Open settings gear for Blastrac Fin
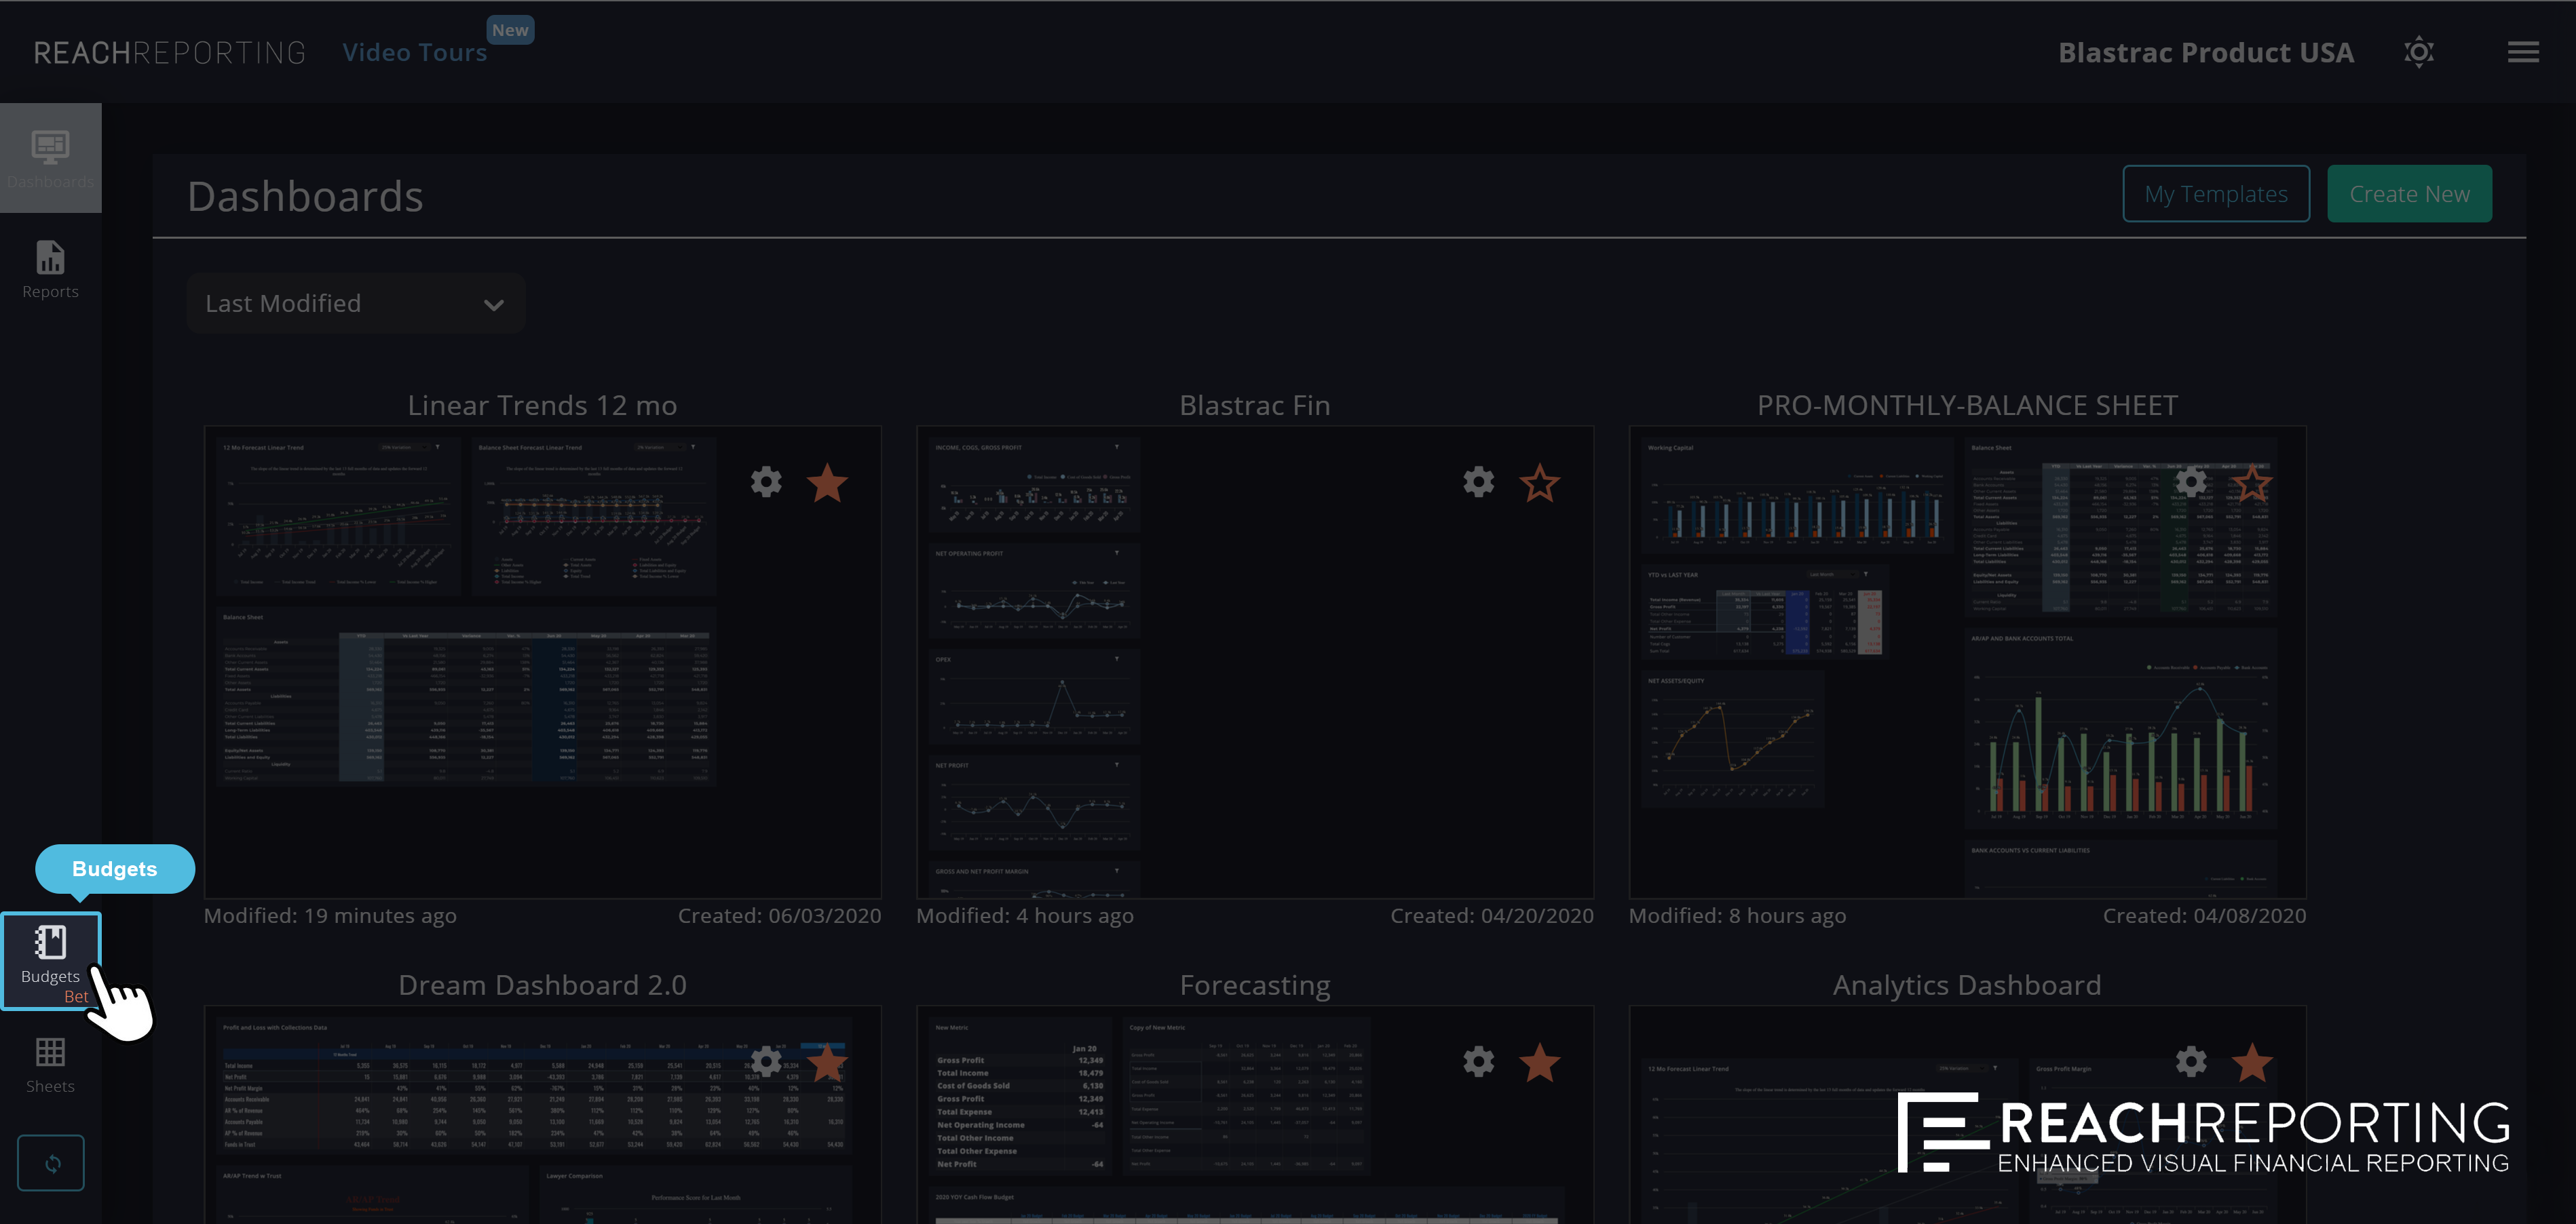 pyautogui.click(x=1478, y=483)
